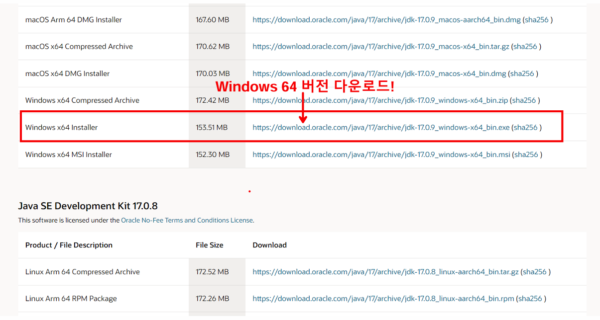Open sha256 link for windows-x64 zip
Viewport: 600px width, 320px height.
tap(524, 100)
